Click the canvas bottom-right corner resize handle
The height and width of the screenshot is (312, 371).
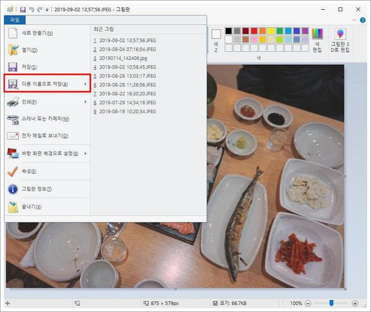coord(345,289)
